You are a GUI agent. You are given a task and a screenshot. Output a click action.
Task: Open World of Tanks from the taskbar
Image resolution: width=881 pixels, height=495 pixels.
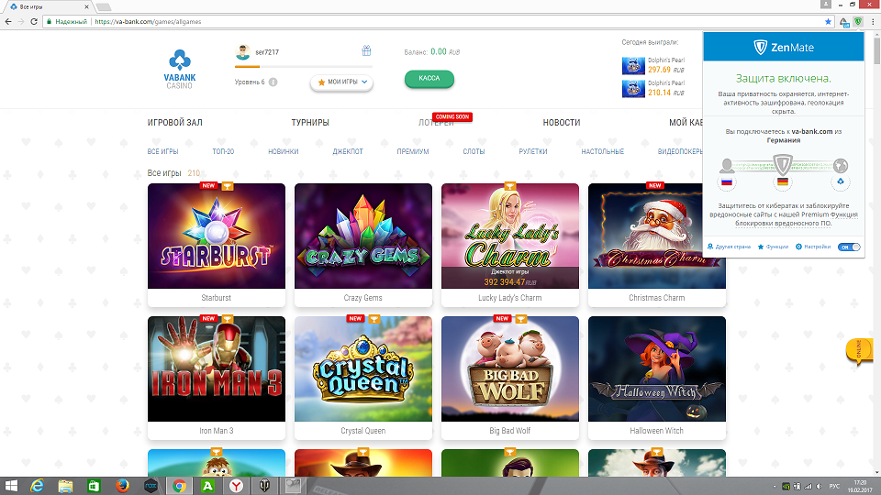click(264, 486)
